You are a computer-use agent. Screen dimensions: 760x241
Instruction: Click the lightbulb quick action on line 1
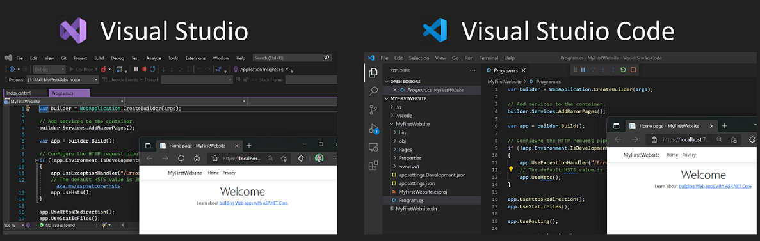coord(28,109)
